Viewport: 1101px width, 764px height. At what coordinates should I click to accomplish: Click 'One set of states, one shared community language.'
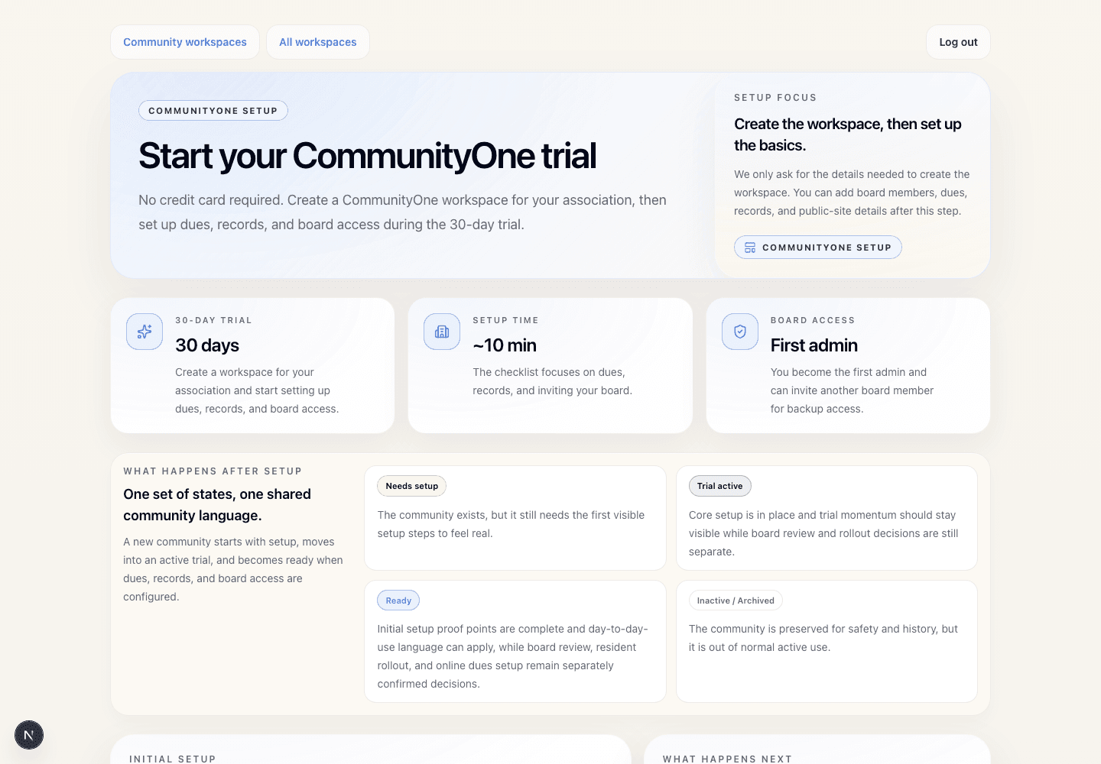(217, 505)
